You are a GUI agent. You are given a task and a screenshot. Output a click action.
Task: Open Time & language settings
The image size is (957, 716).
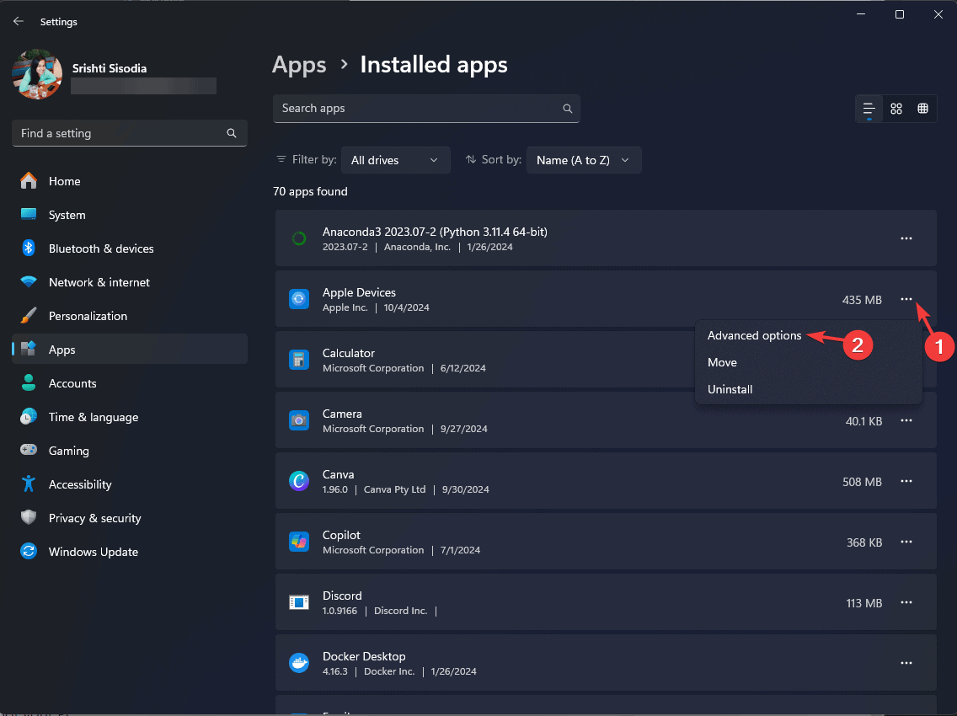point(130,417)
